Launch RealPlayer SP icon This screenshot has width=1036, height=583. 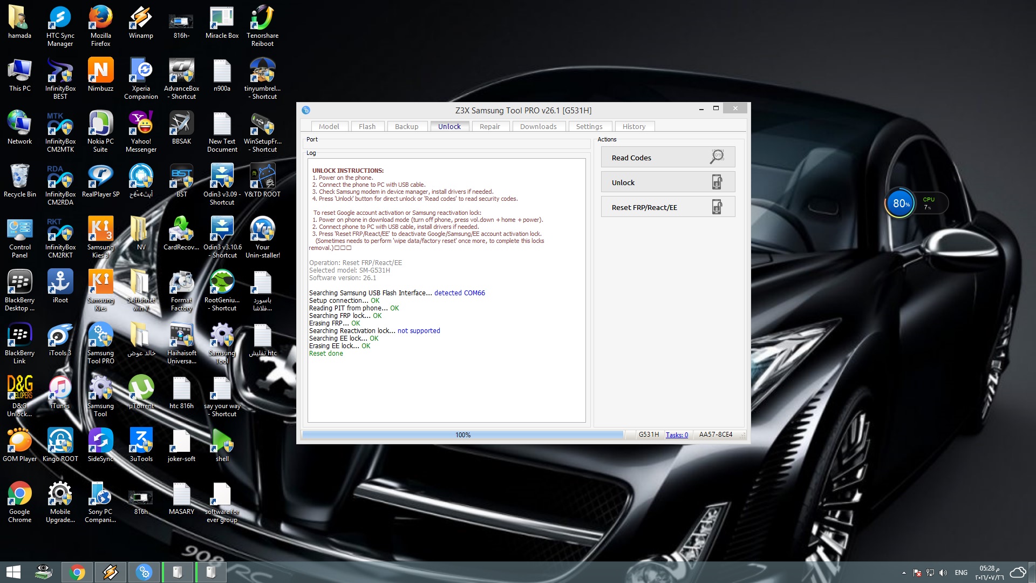(100, 181)
